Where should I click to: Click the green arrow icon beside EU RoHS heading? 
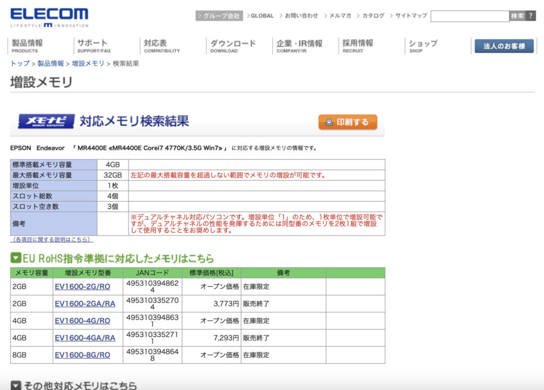point(15,258)
